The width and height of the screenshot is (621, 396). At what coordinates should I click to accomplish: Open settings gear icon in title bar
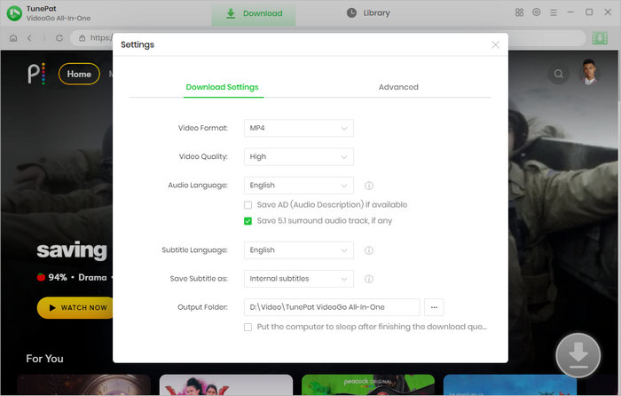pyautogui.click(x=536, y=12)
